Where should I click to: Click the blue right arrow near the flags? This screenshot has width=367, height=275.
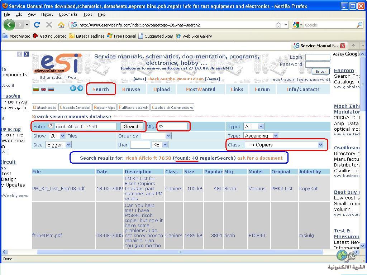click(x=80, y=88)
